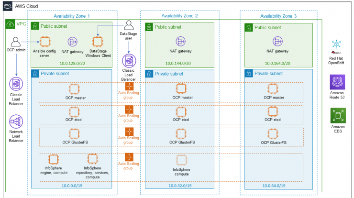Click the AWS Cloud logo icon
This screenshot has width=354, height=198.
[x=8, y=6]
